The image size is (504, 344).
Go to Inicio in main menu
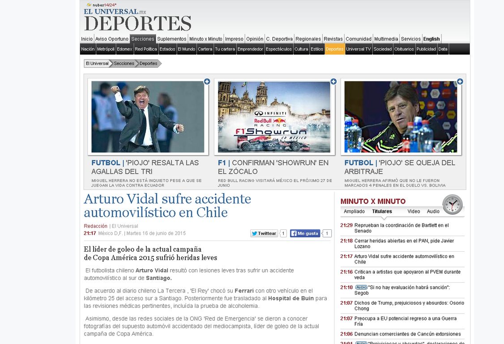(x=87, y=39)
